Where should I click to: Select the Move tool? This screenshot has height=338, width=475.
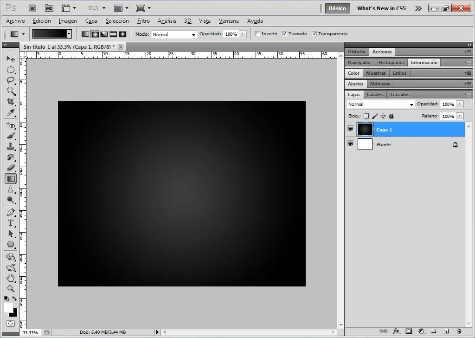(11, 58)
